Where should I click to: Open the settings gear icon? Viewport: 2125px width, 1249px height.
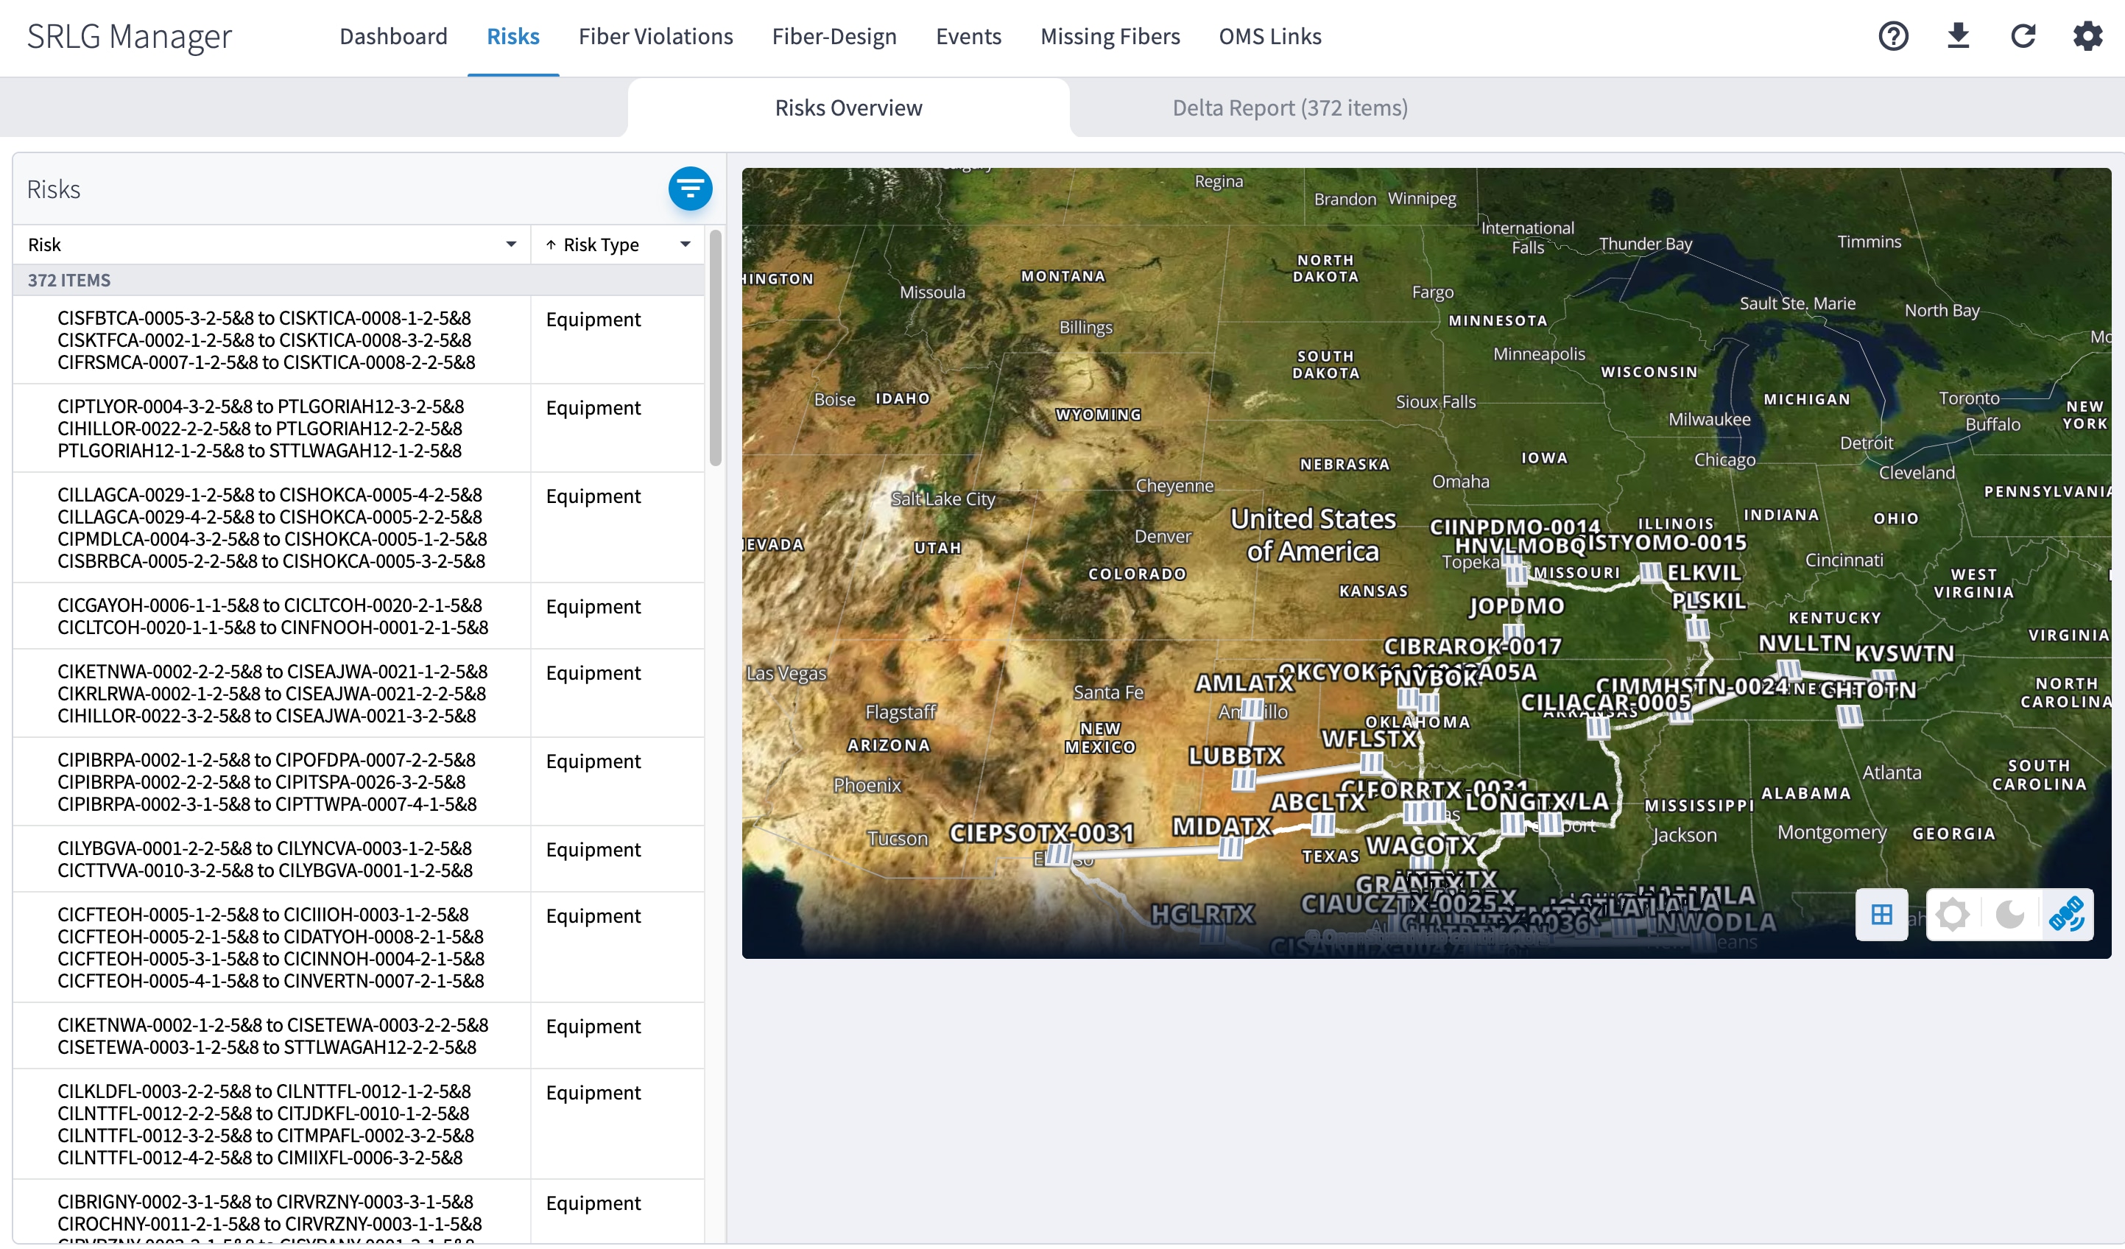pyautogui.click(x=2087, y=36)
